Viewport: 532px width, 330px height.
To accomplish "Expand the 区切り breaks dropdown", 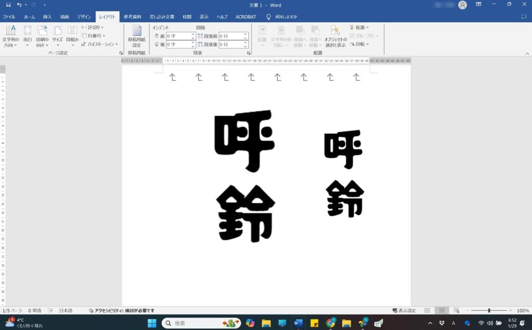I will (x=92, y=27).
